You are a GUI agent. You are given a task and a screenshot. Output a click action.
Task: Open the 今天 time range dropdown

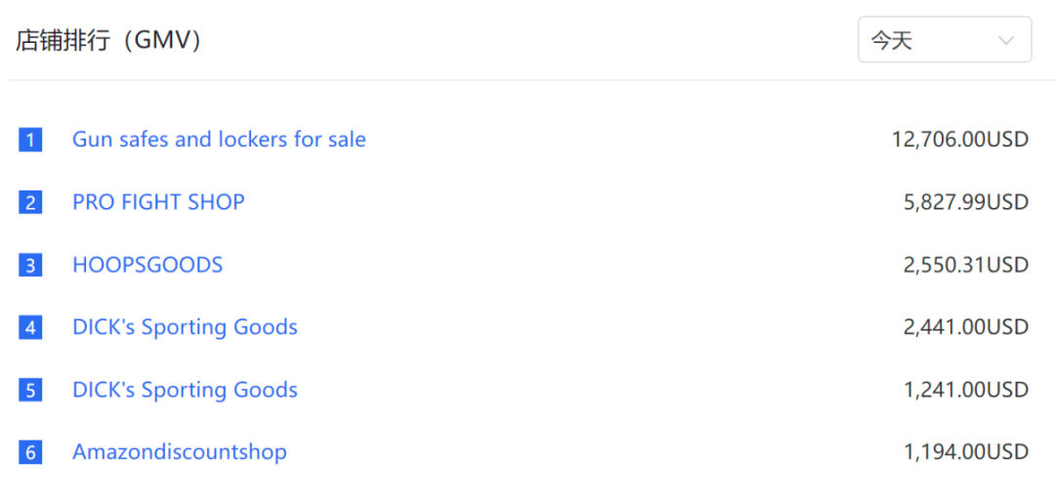coord(943,40)
